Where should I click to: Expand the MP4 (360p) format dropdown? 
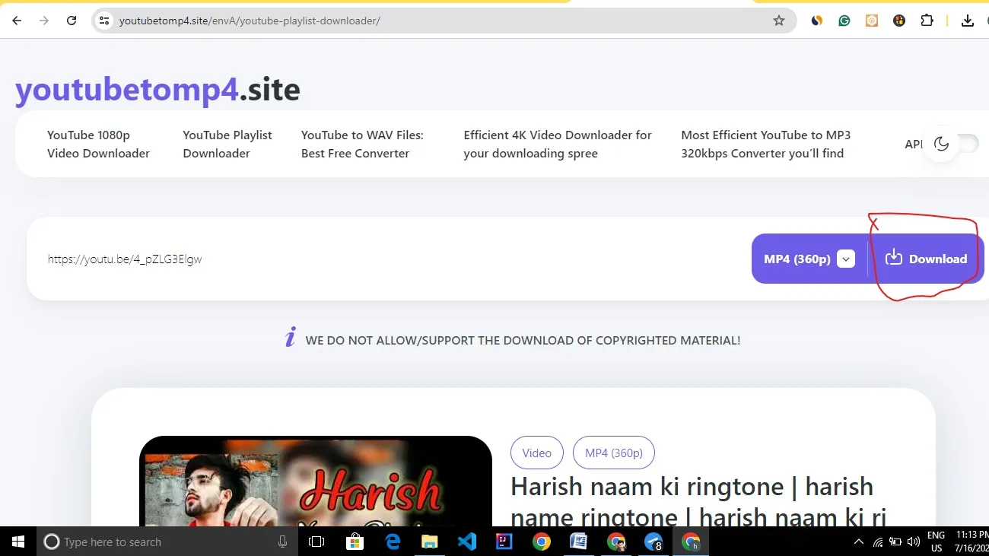[x=846, y=259]
